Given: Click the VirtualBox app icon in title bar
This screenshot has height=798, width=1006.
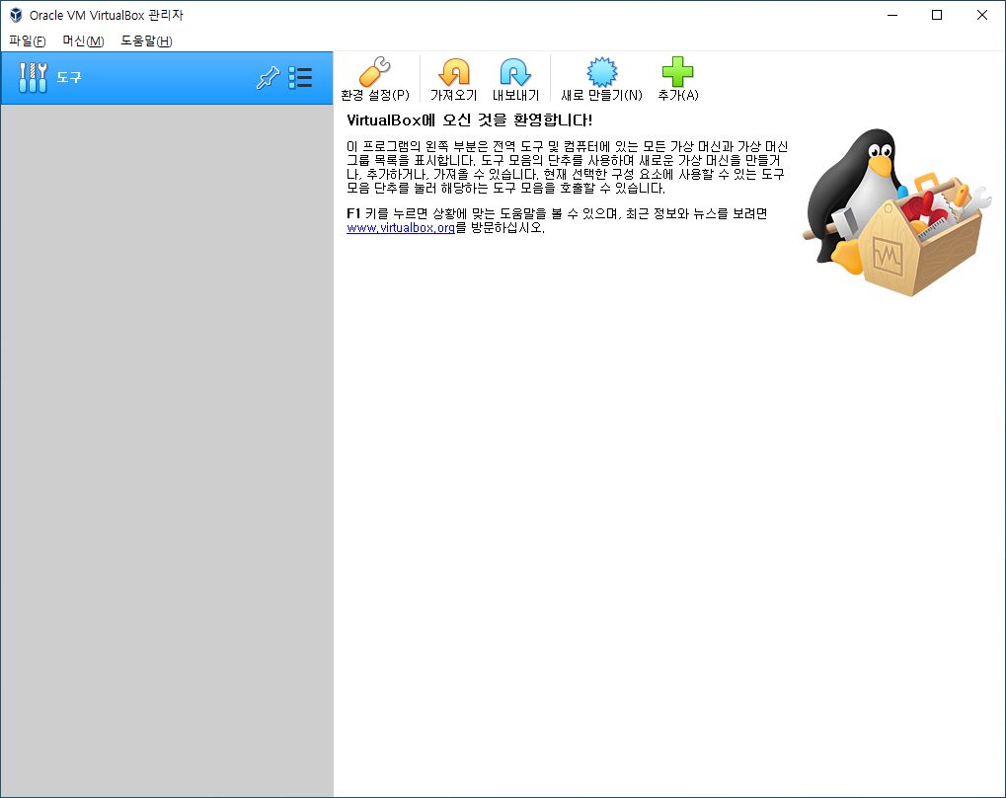Looking at the screenshot, I should [x=16, y=15].
